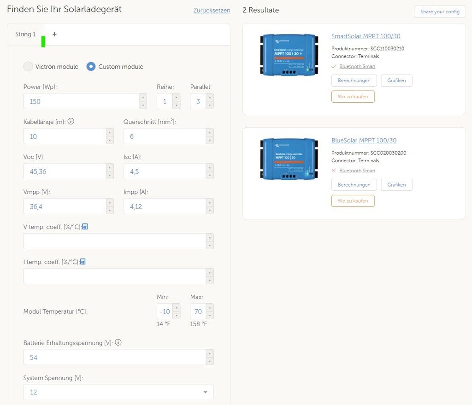
Task: Decrease Querschnitt value with down arrow
Action: click(x=210, y=140)
